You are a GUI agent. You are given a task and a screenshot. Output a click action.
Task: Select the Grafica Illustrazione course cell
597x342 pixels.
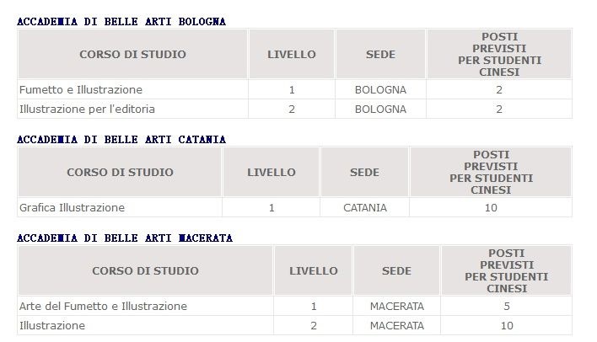click(x=72, y=207)
